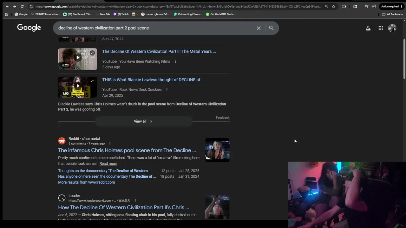Open Chrome Extensions puzzle icon

tap(344, 6)
